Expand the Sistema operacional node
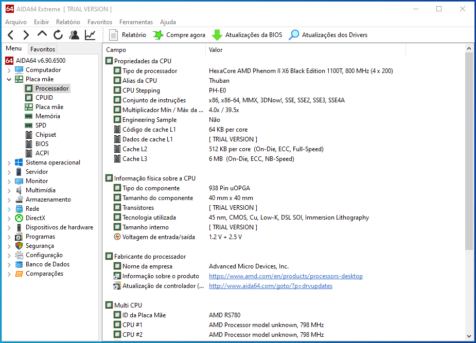The height and width of the screenshot is (343, 476). coord(9,163)
